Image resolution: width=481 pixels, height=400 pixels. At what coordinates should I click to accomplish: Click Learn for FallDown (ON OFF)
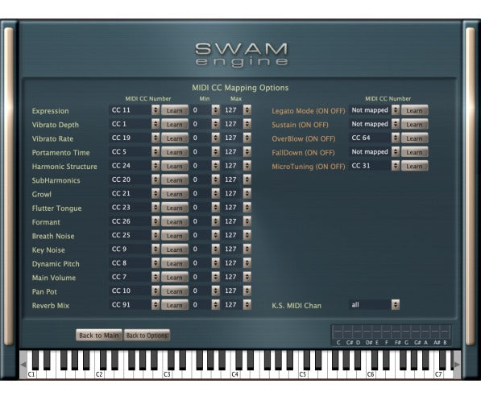(x=414, y=152)
